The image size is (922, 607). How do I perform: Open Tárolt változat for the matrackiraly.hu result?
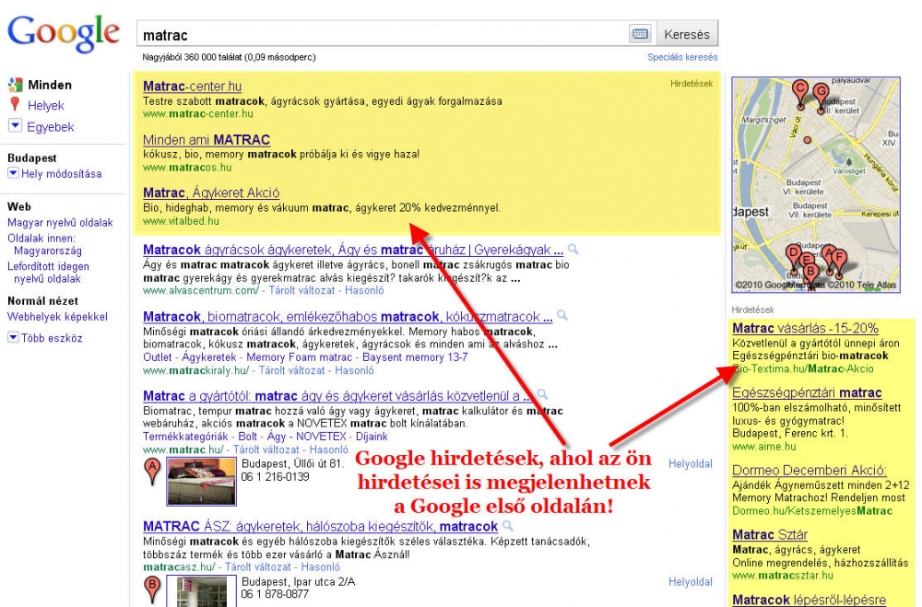click(291, 371)
